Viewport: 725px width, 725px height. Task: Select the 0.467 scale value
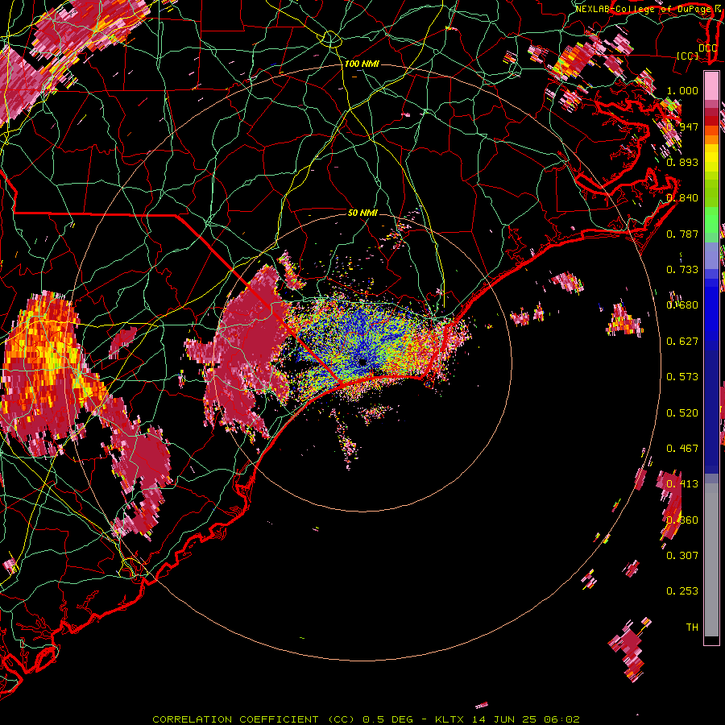point(682,449)
